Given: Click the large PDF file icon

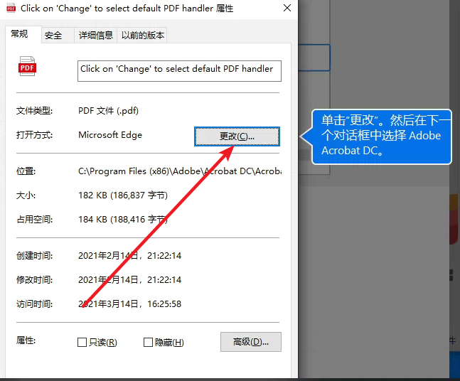Looking at the screenshot, I should pos(27,66).
